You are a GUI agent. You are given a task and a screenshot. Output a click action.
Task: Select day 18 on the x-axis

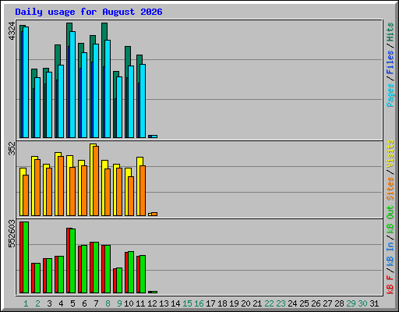pos(222,303)
